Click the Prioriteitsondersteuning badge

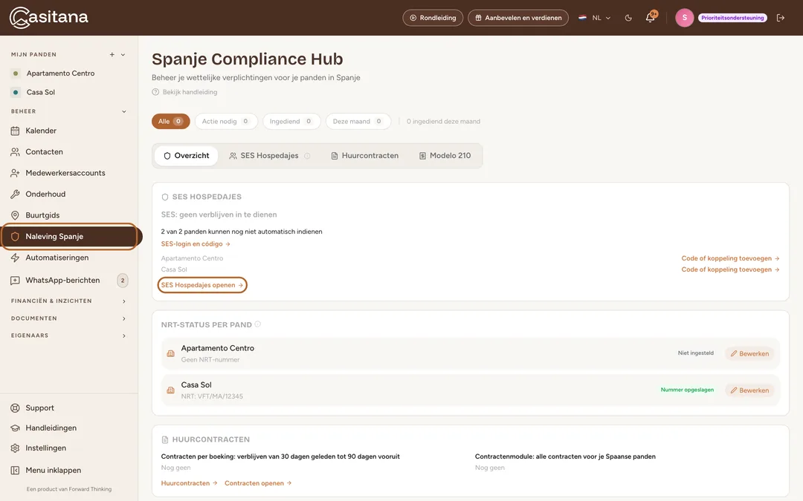click(x=732, y=18)
